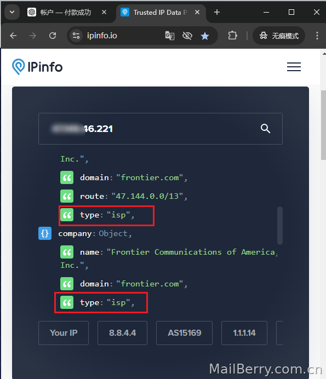Click the page vertical scrollbar thumb
Image resolution: width=326 pixels, height=379 pixels.
pos(323,125)
